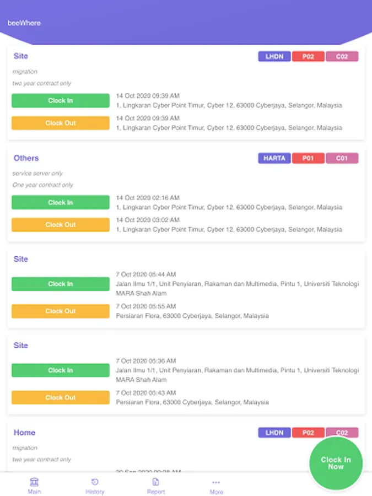The image size is (372, 496).
Task: Select the P02 tag in first Site card
Action: (309, 56)
